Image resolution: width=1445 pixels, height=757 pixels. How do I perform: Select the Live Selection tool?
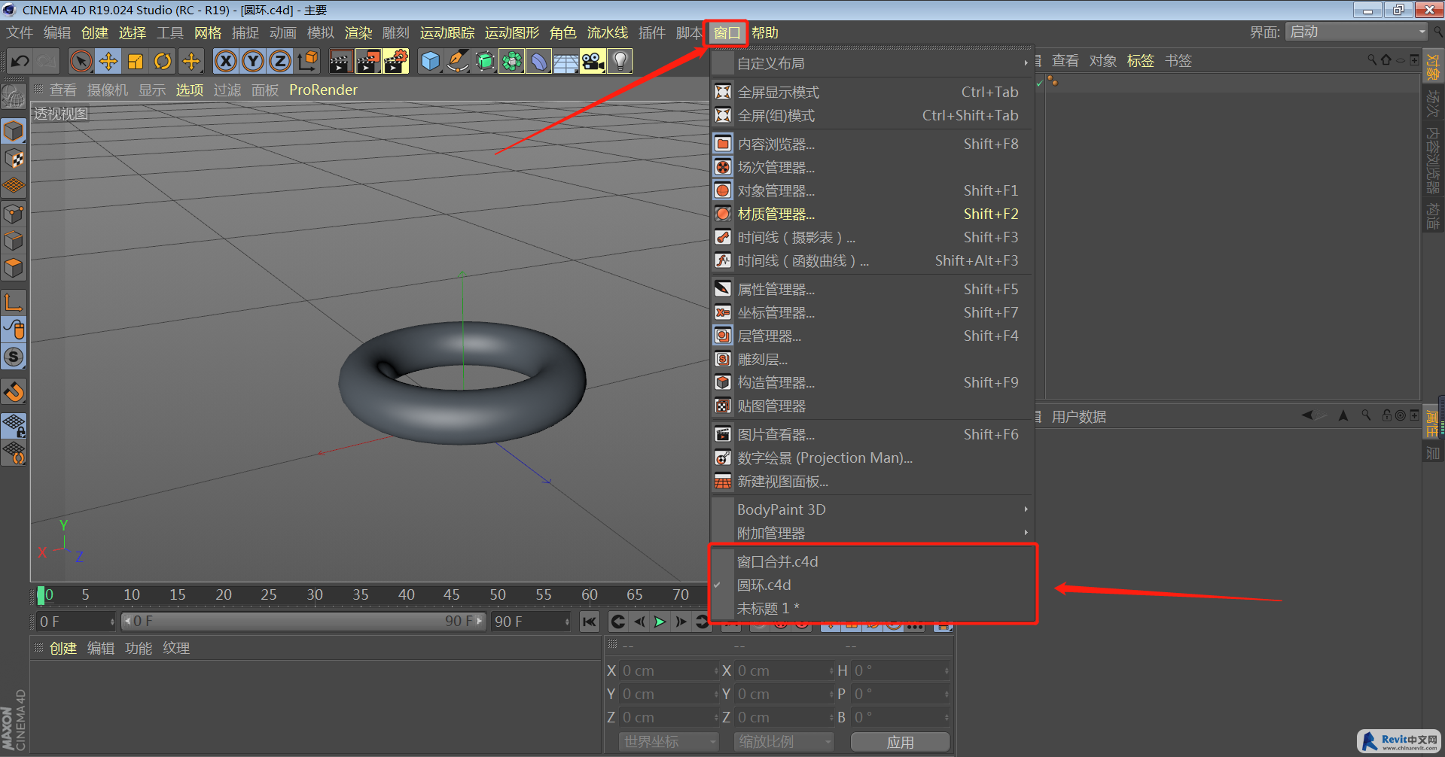pyautogui.click(x=81, y=61)
